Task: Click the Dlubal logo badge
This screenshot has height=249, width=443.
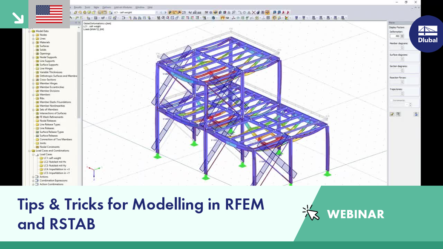Action: click(x=428, y=34)
